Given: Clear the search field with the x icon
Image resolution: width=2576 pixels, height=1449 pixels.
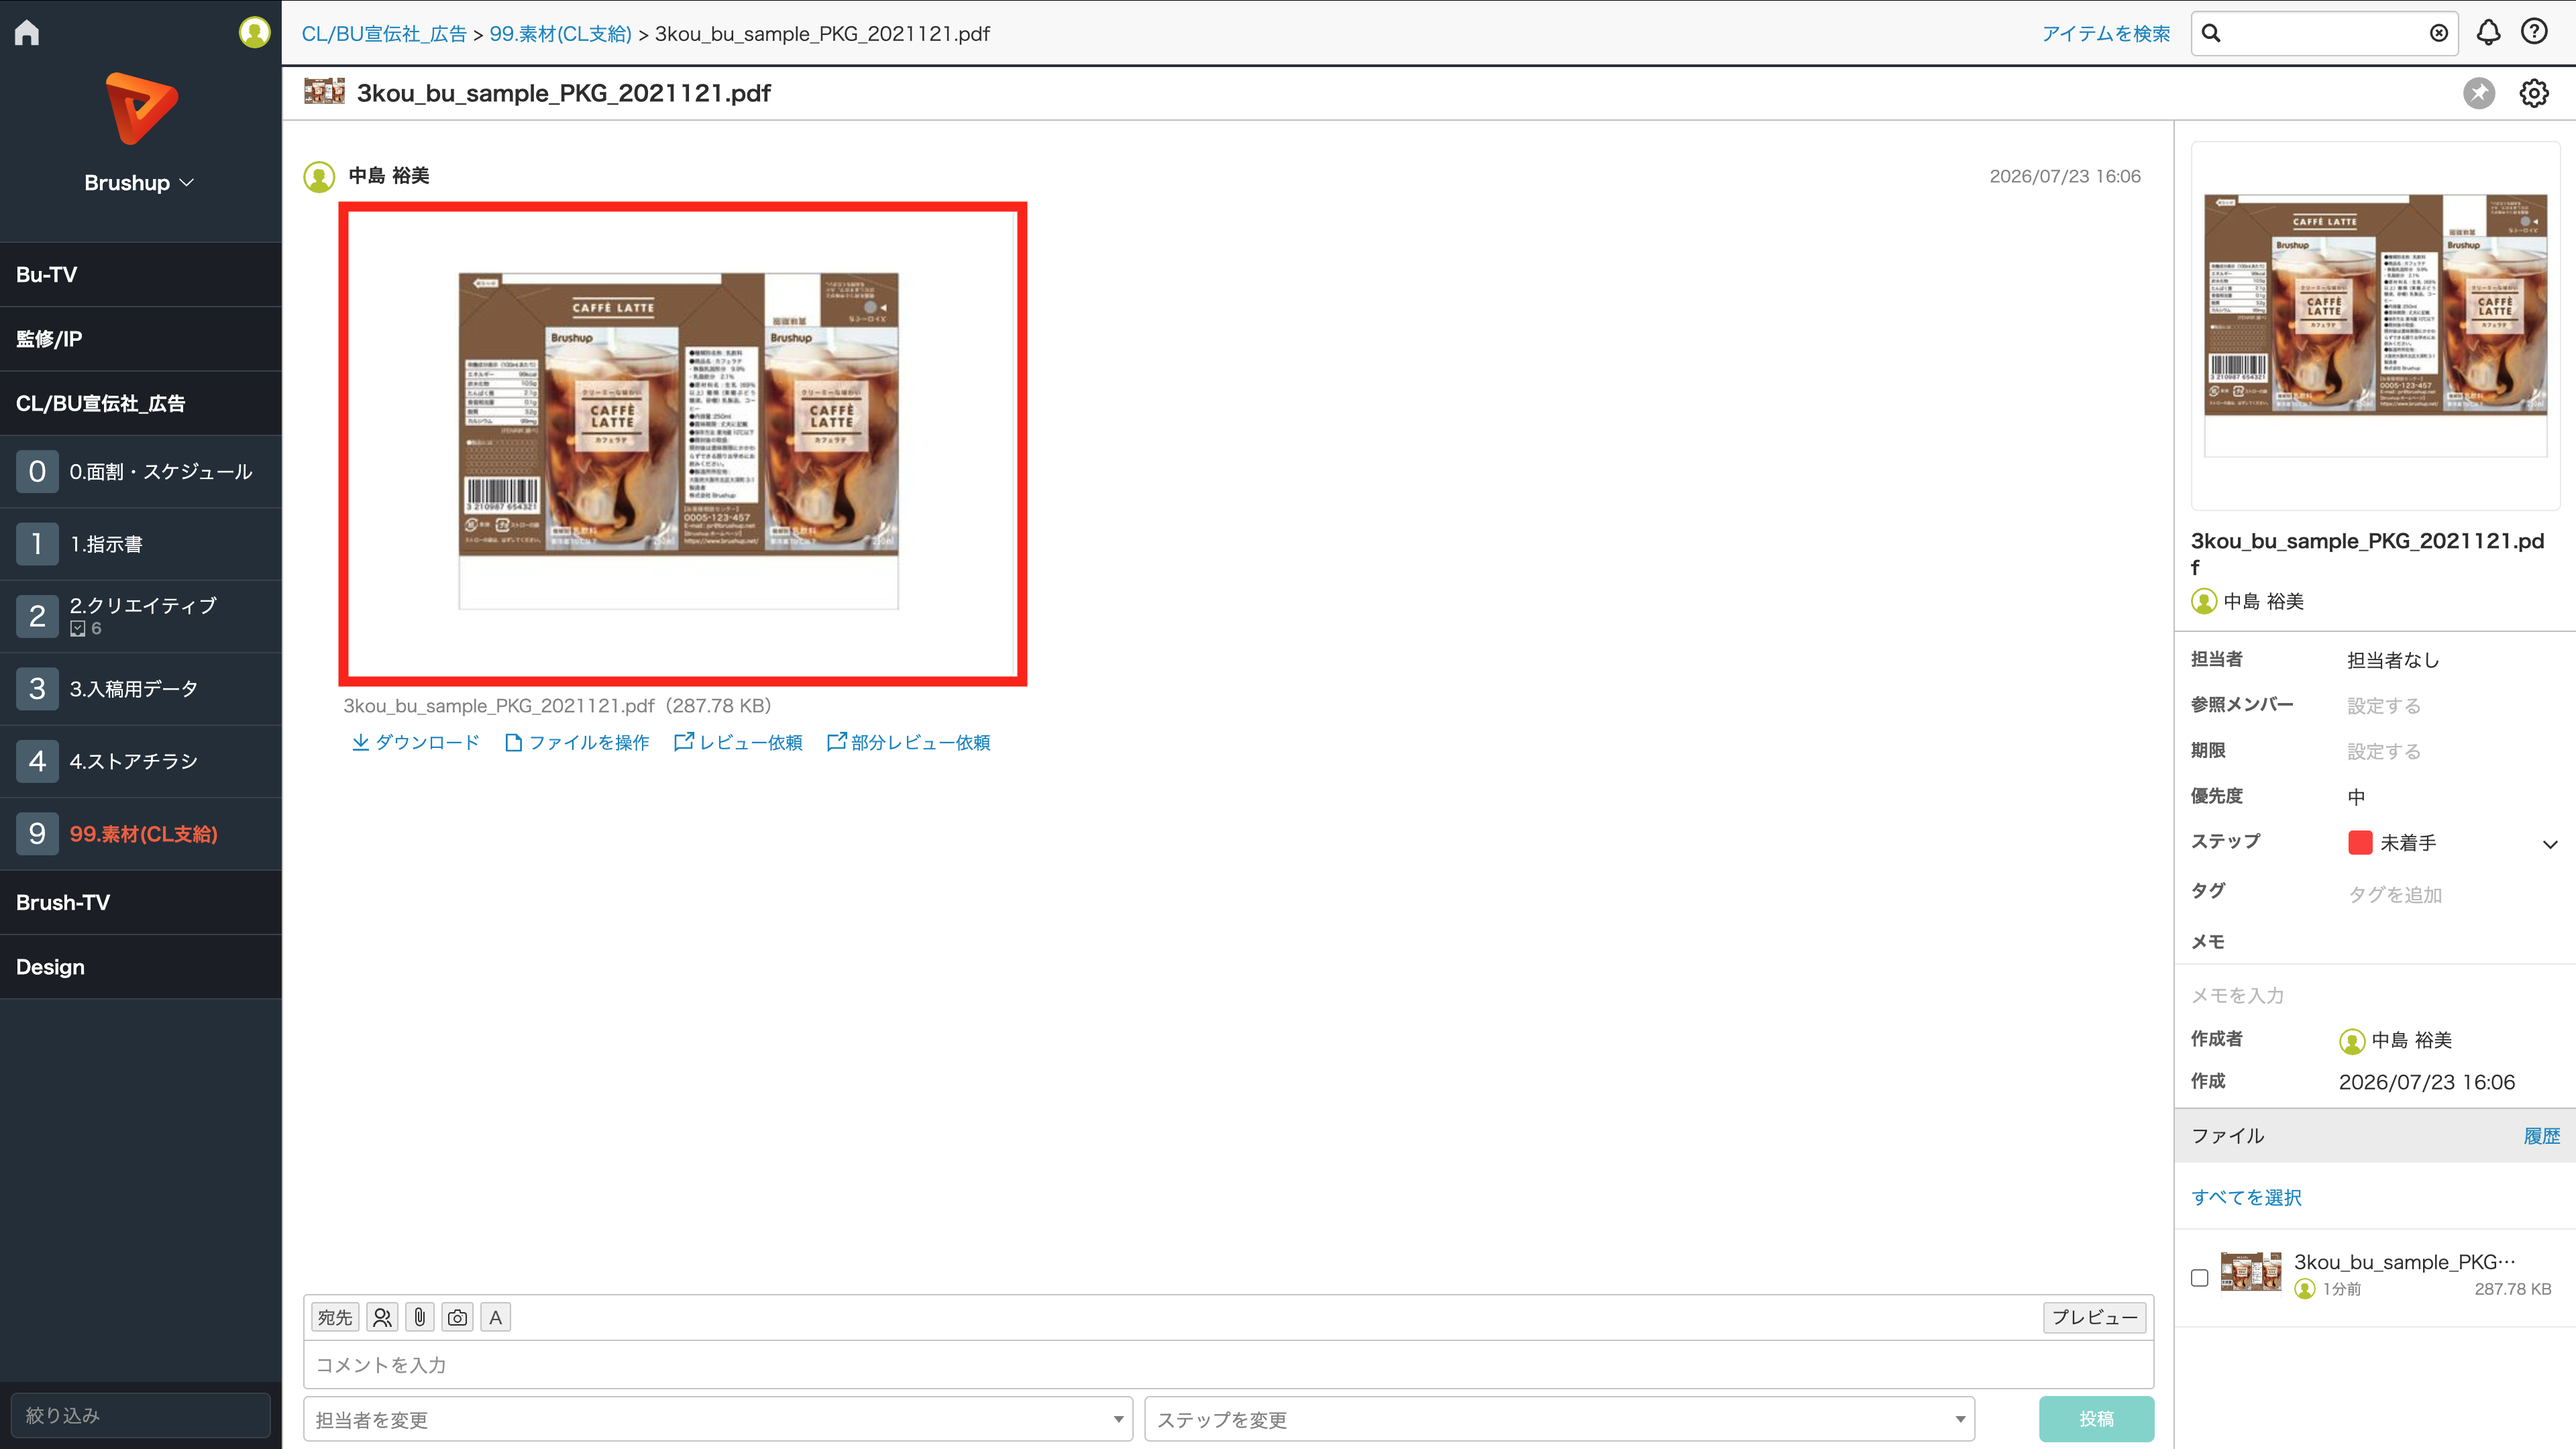Looking at the screenshot, I should pyautogui.click(x=2439, y=34).
